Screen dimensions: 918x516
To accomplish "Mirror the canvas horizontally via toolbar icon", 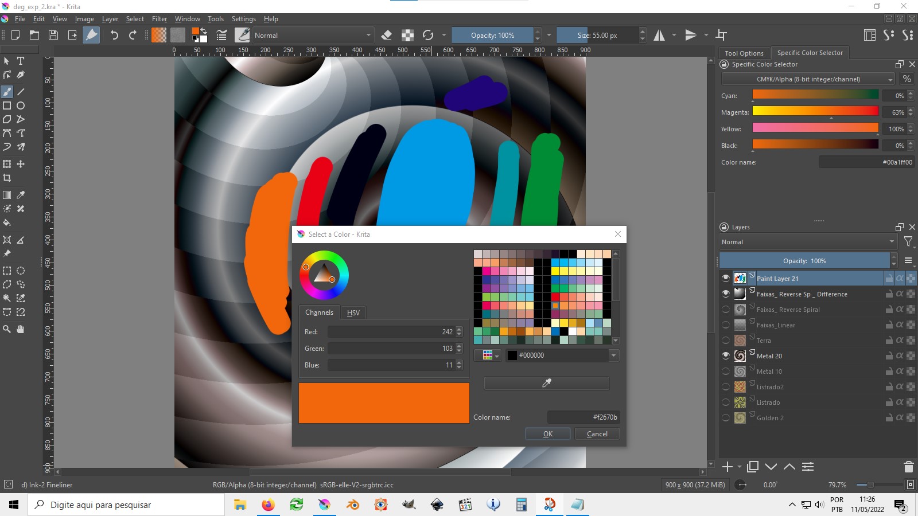I will click(660, 35).
